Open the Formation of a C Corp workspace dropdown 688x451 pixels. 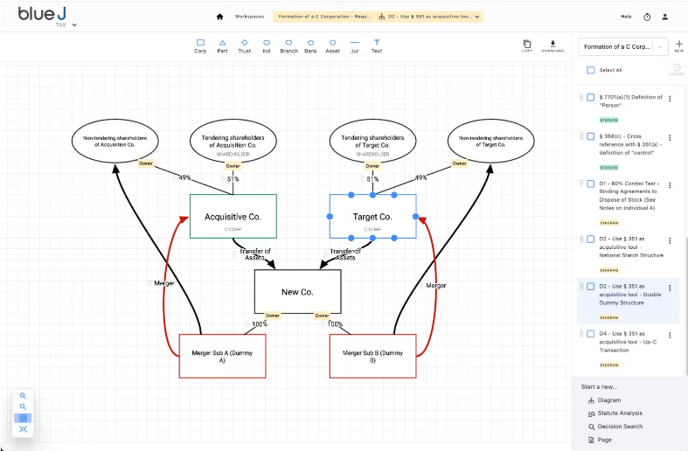click(x=623, y=46)
